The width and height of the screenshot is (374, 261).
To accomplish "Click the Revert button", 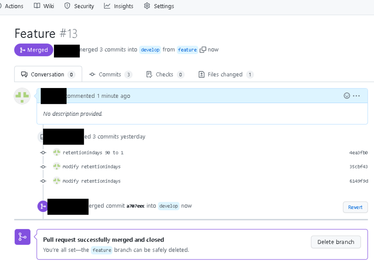I will pyautogui.click(x=355, y=207).
